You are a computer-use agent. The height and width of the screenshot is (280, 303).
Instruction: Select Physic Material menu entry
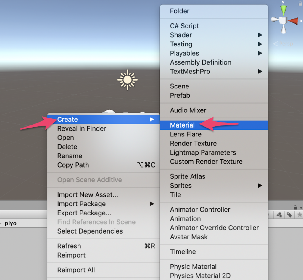coord(214,267)
